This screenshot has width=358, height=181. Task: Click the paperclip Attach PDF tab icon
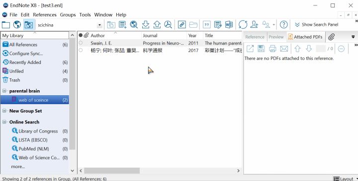tap(331, 37)
